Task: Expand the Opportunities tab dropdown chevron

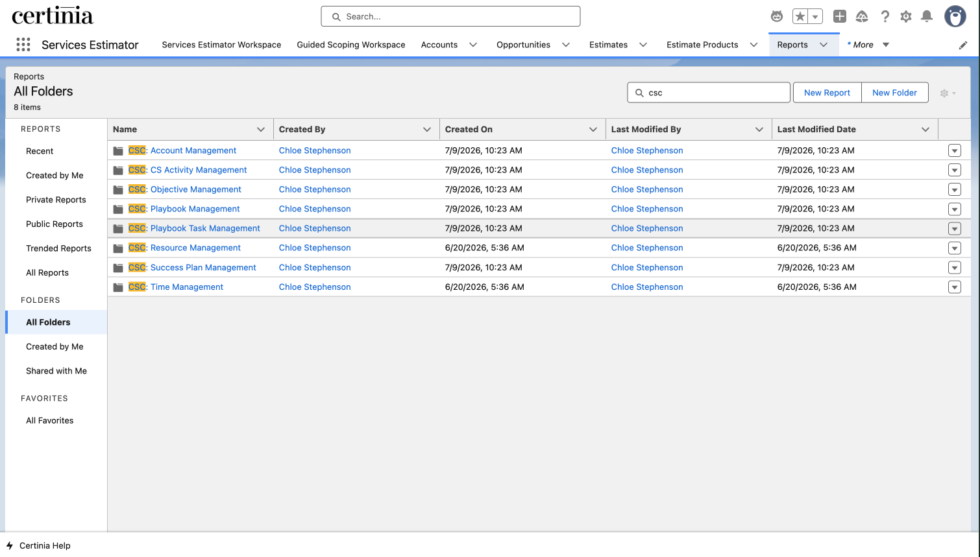Action: coord(566,45)
